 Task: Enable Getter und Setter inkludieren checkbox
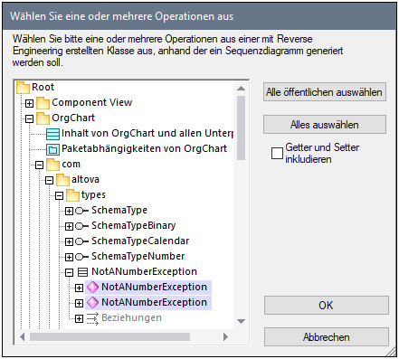click(x=277, y=153)
